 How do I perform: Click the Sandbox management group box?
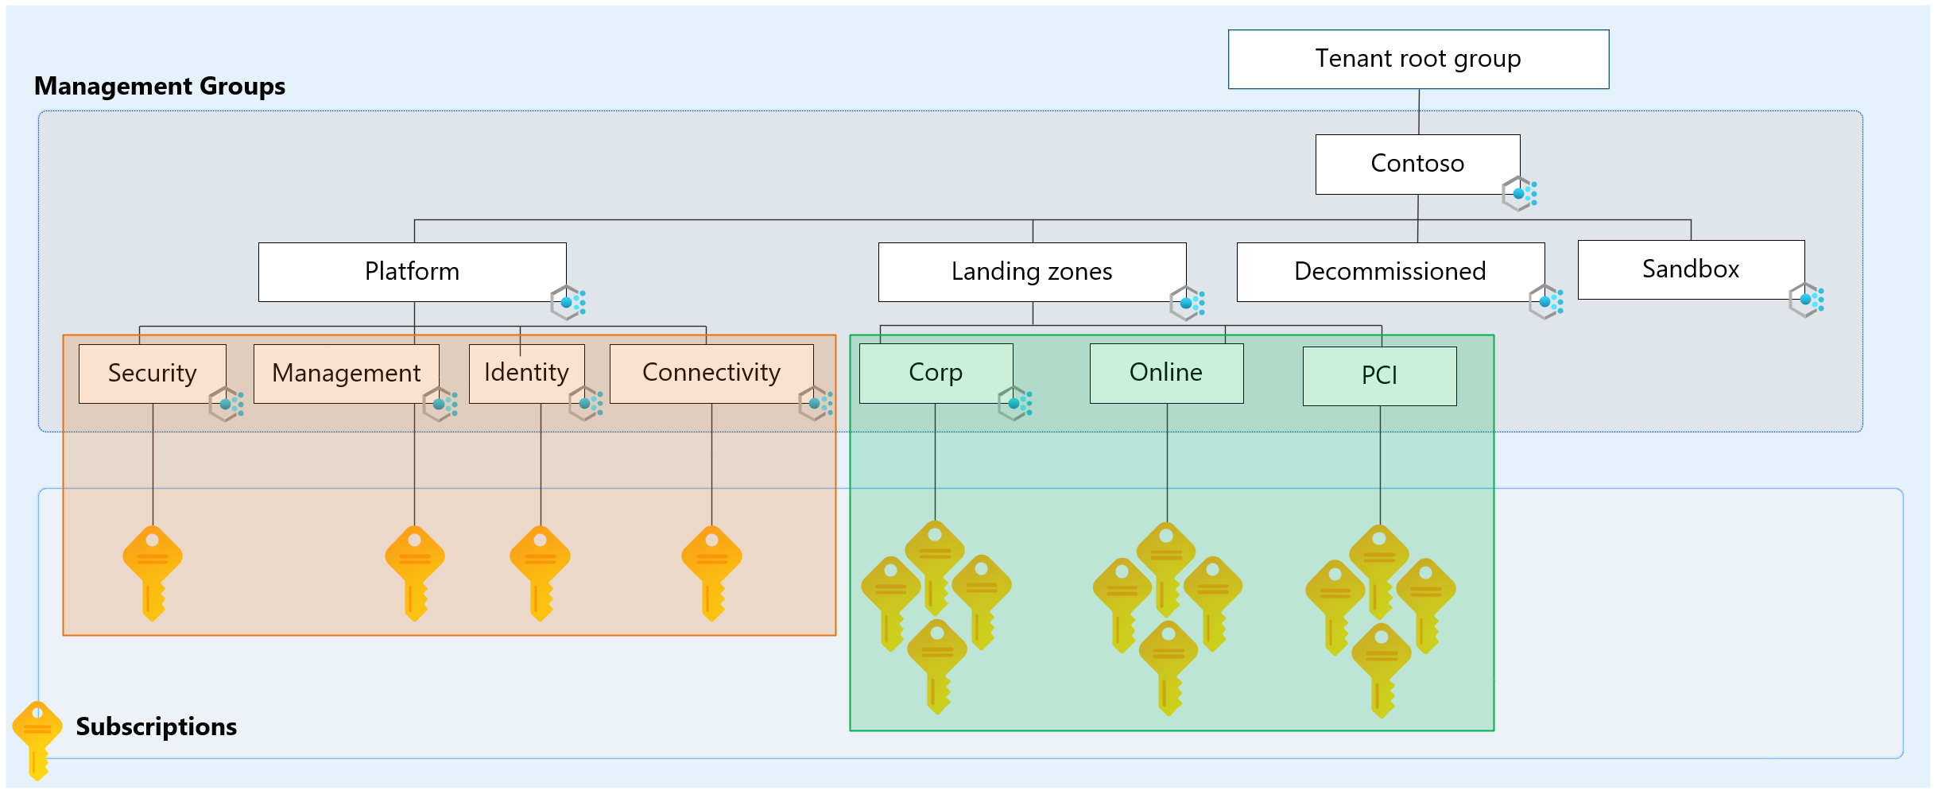click(x=1690, y=269)
